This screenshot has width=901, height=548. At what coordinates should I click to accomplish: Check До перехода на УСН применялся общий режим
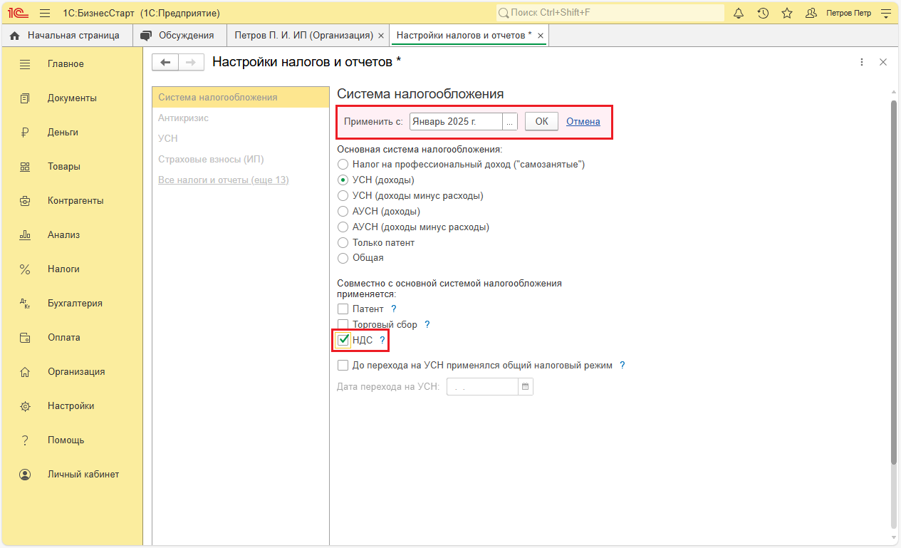[x=343, y=366]
